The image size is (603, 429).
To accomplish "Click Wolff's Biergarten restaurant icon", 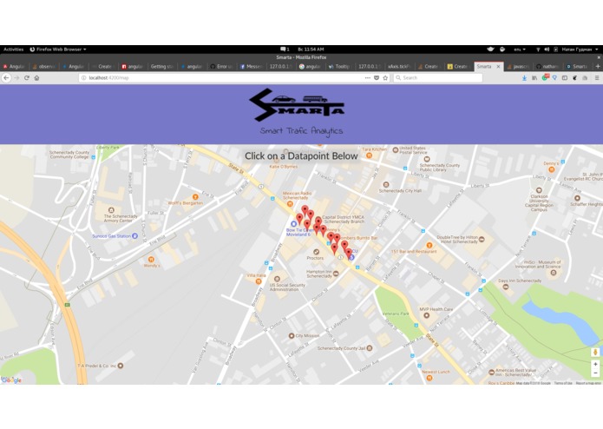I will (195, 197).
